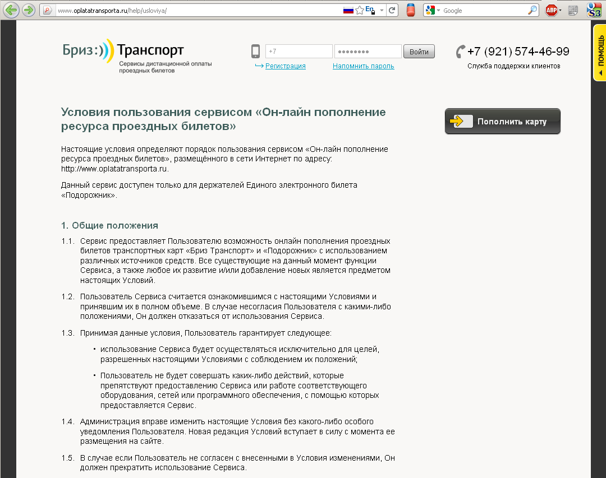Viewport: 606px width, 478px height.
Task: Click the +7 phone number input field
Action: click(299, 52)
